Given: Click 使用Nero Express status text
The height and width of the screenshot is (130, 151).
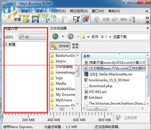Looking at the screenshot, I should 18,127.
